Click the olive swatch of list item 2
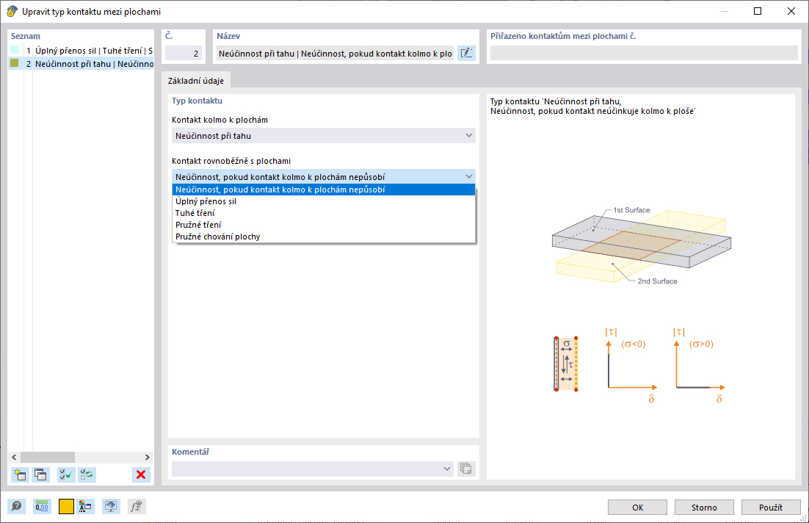 click(15, 63)
